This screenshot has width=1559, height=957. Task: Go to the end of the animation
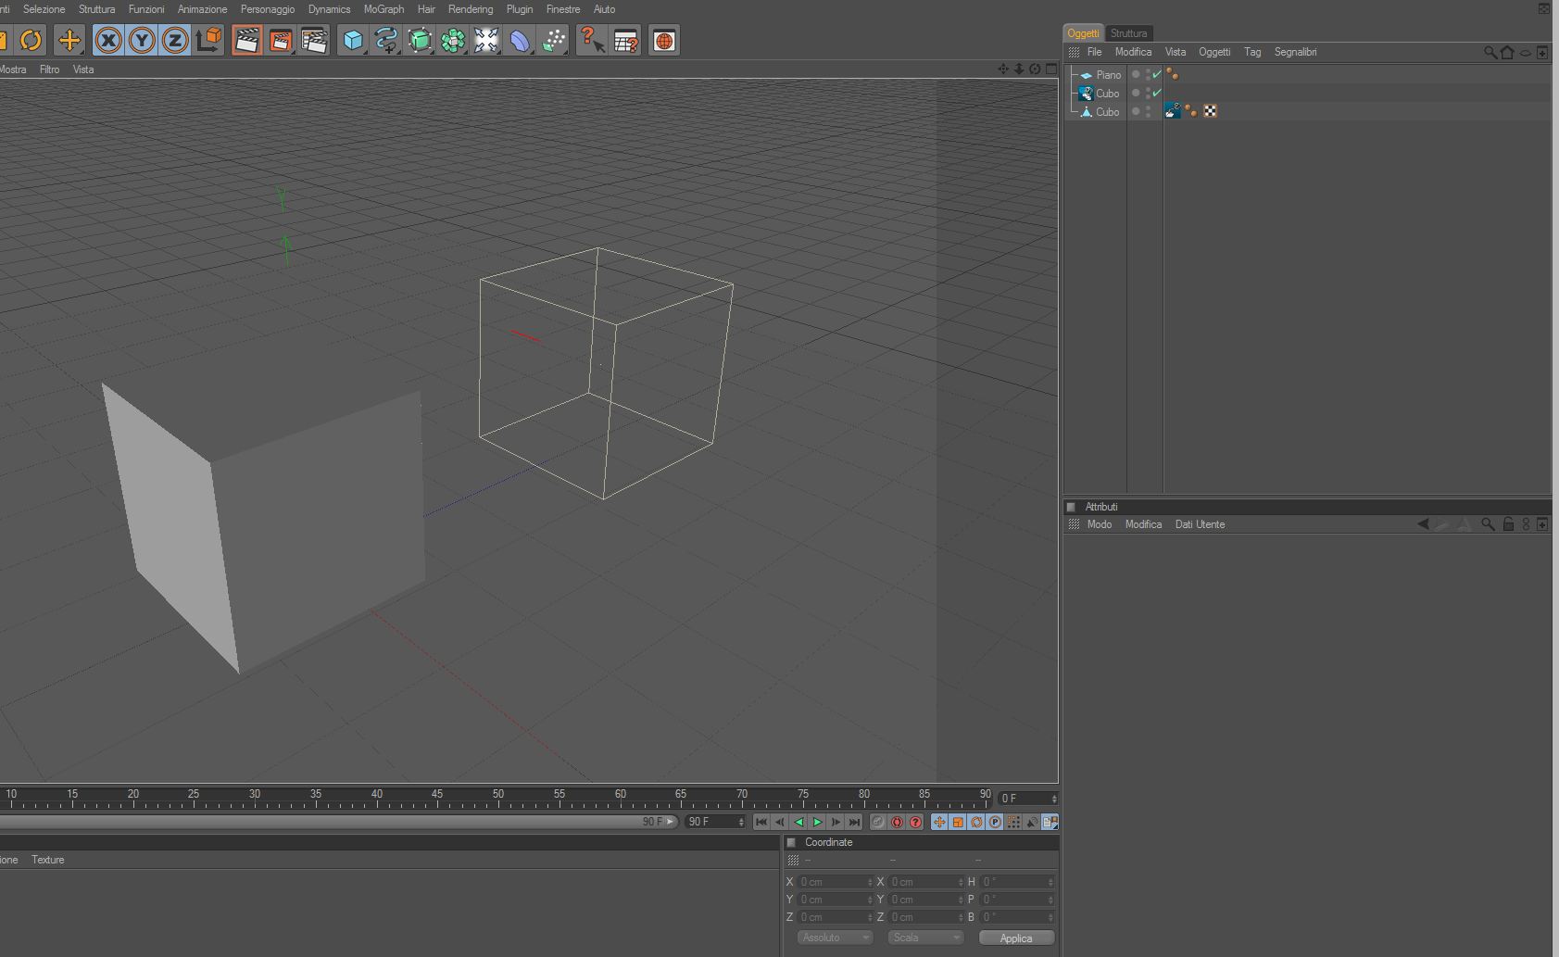click(x=854, y=822)
